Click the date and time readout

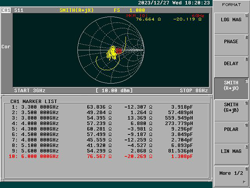click(x=174, y=3)
